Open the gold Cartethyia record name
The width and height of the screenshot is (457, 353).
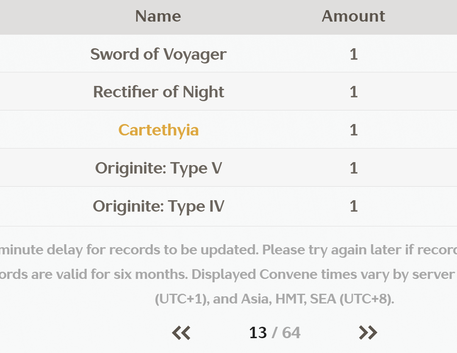coord(158,130)
